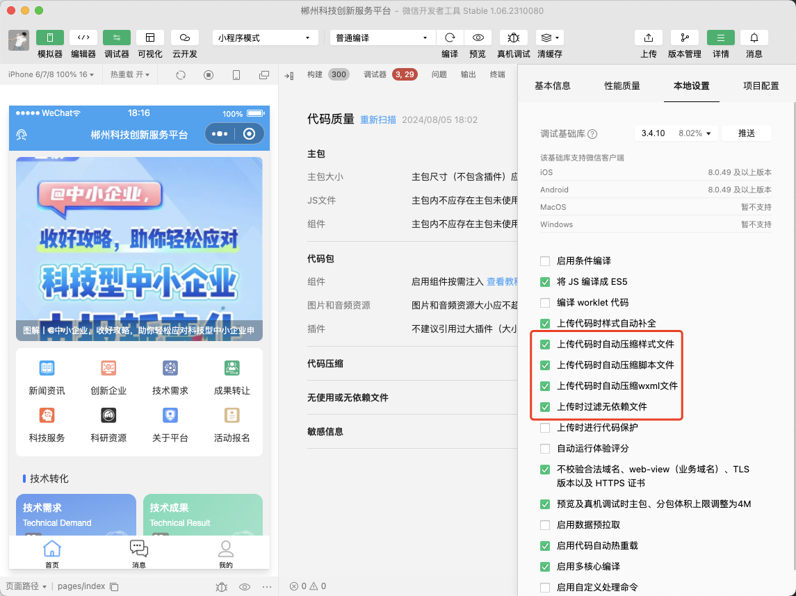Uncheck 上传代码时自动压缩样式文件
This screenshot has width=796, height=596.
[545, 345]
